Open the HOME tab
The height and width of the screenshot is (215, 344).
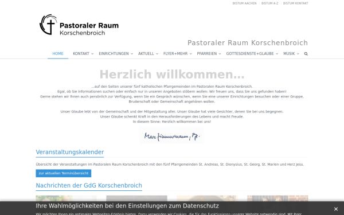(x=58, y=54)
